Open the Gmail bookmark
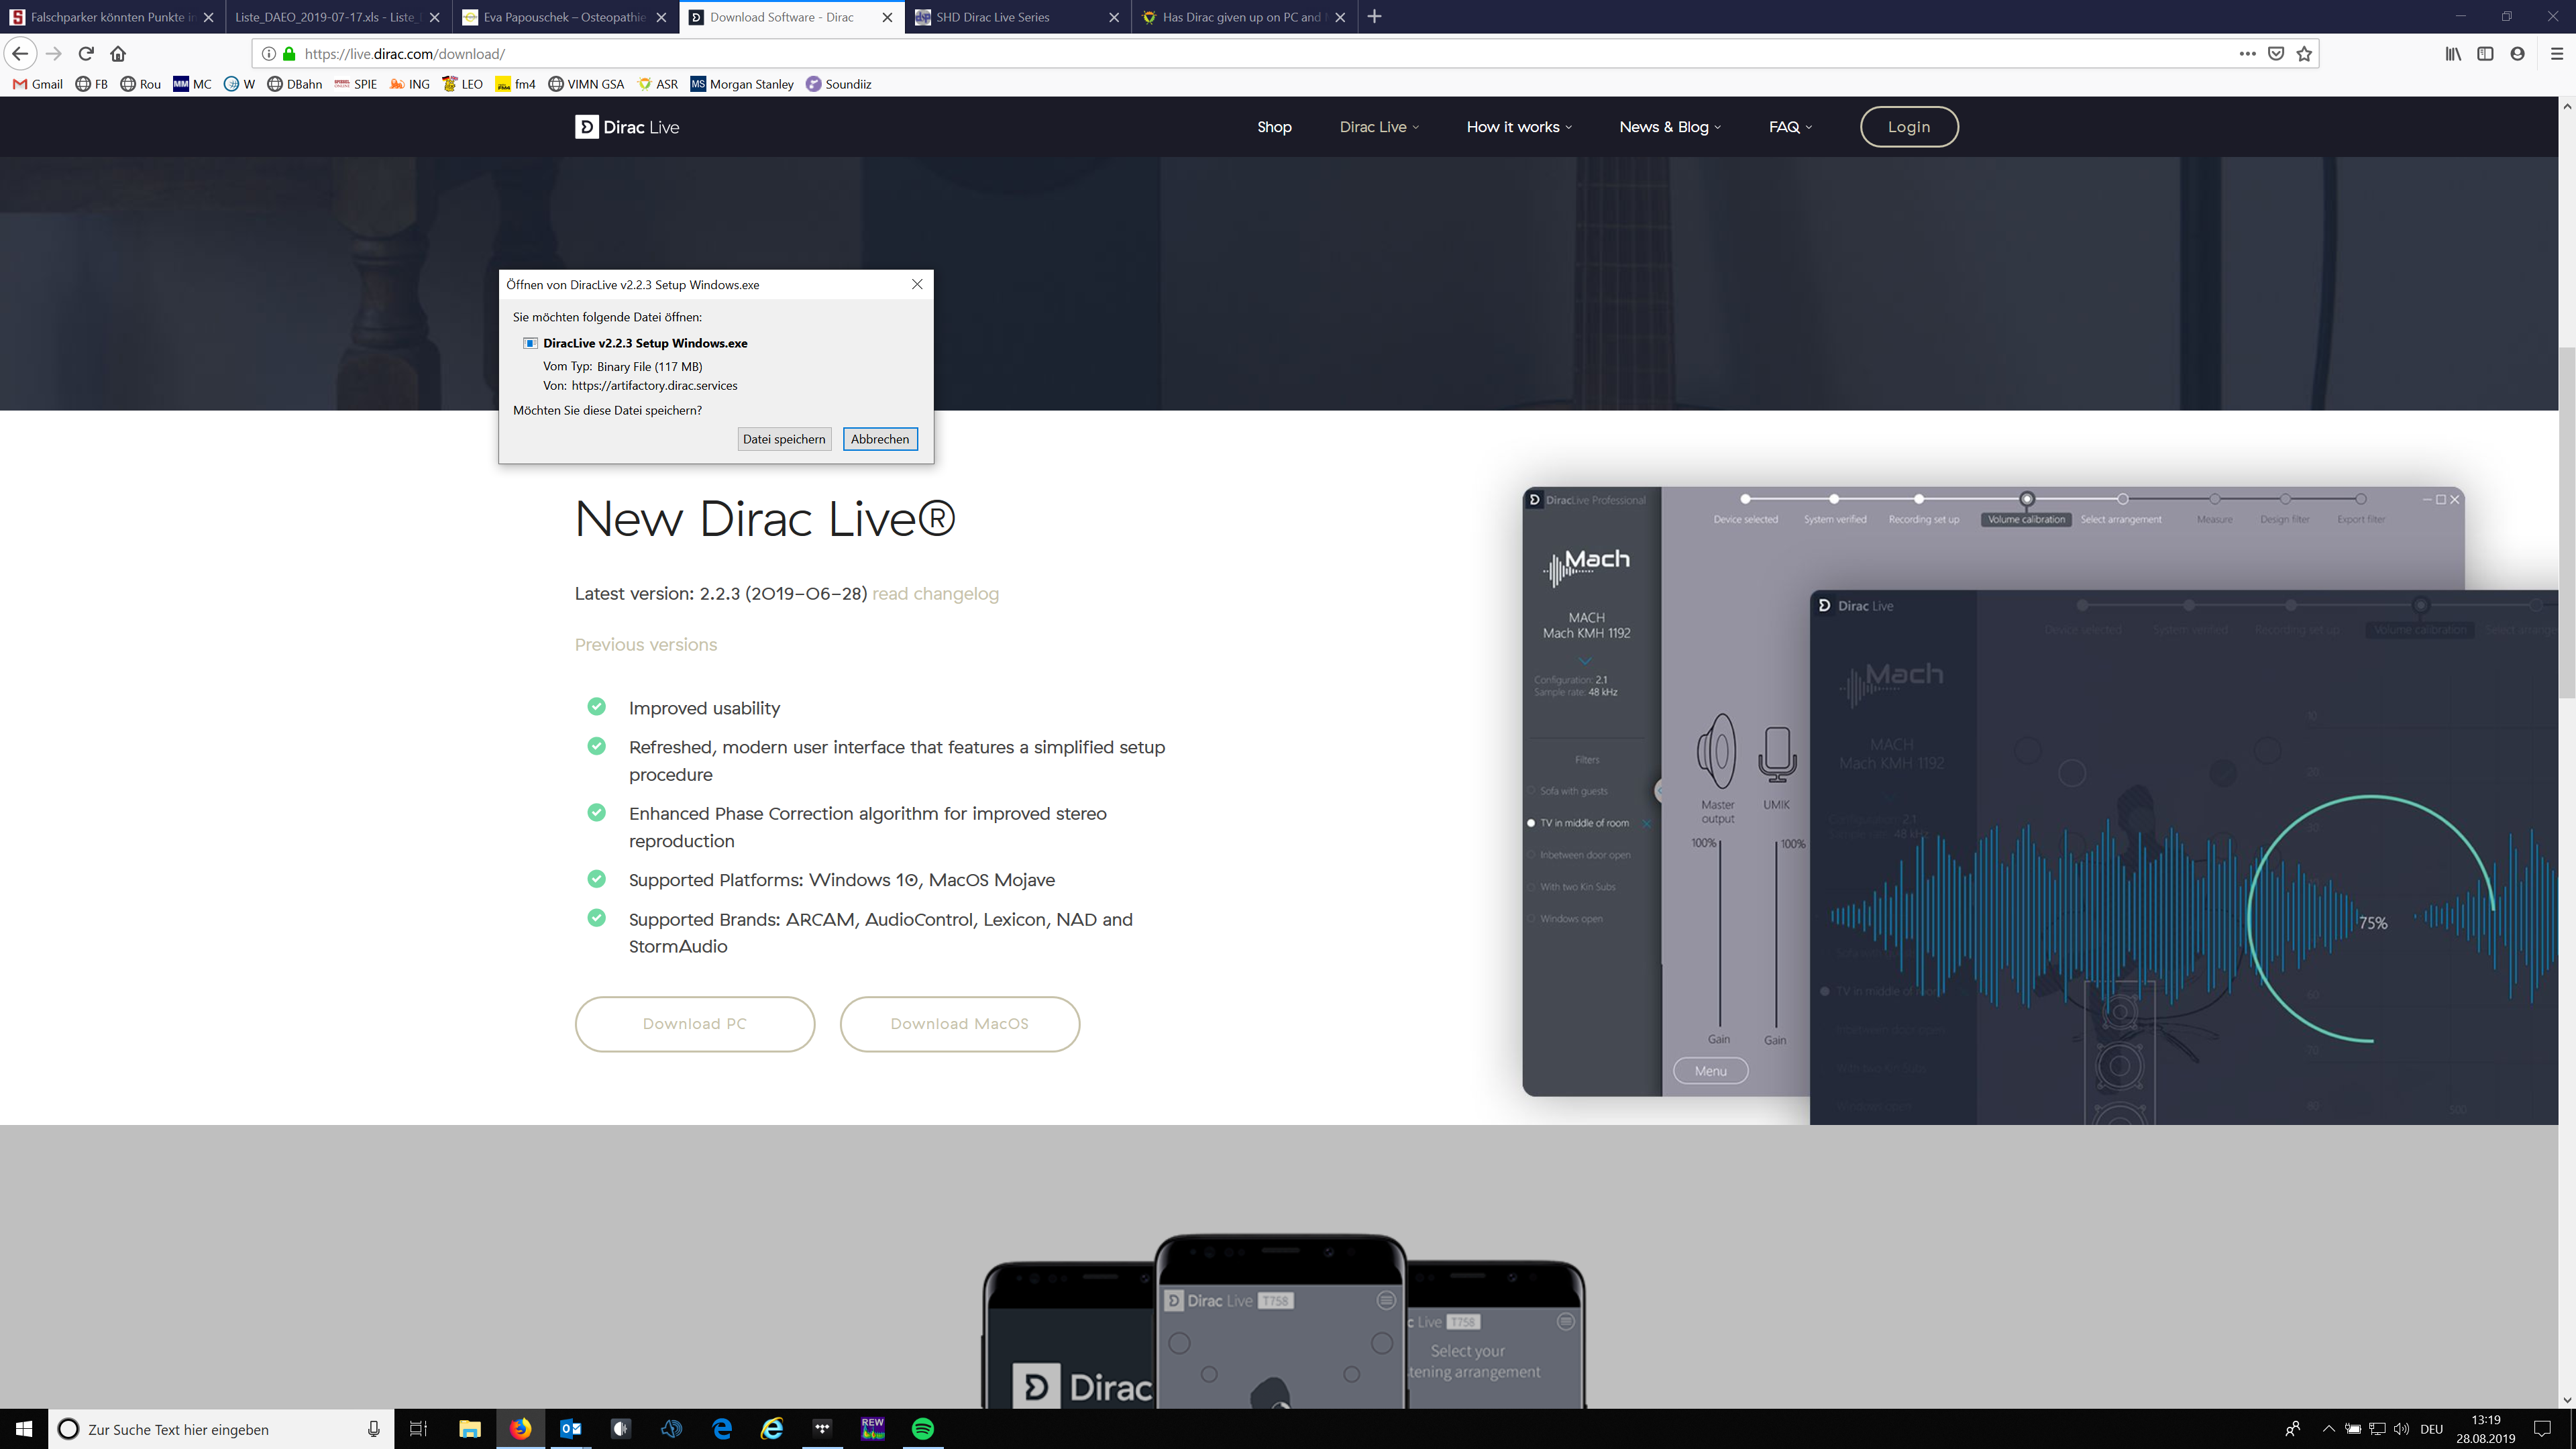This screenshot has width=2576, height=1449. tap(37, 84)
